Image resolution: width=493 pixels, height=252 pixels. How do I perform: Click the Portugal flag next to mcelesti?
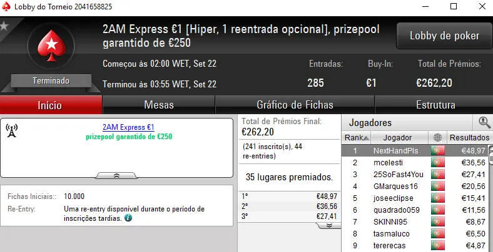(437, 163)
